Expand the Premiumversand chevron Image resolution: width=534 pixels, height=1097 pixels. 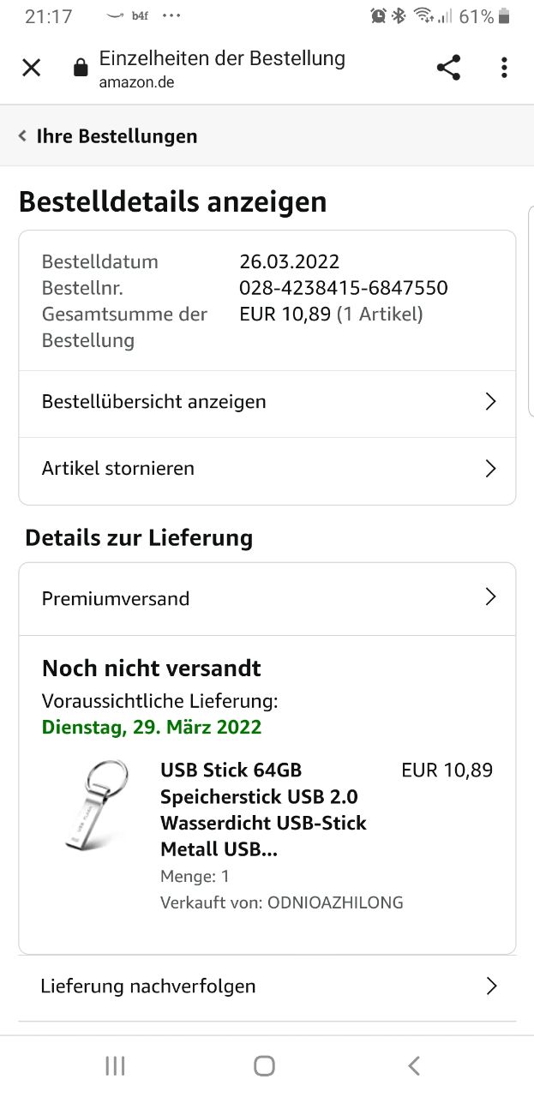tap(490, 597)
